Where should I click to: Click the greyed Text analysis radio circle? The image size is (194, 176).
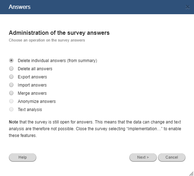[11, 109]
